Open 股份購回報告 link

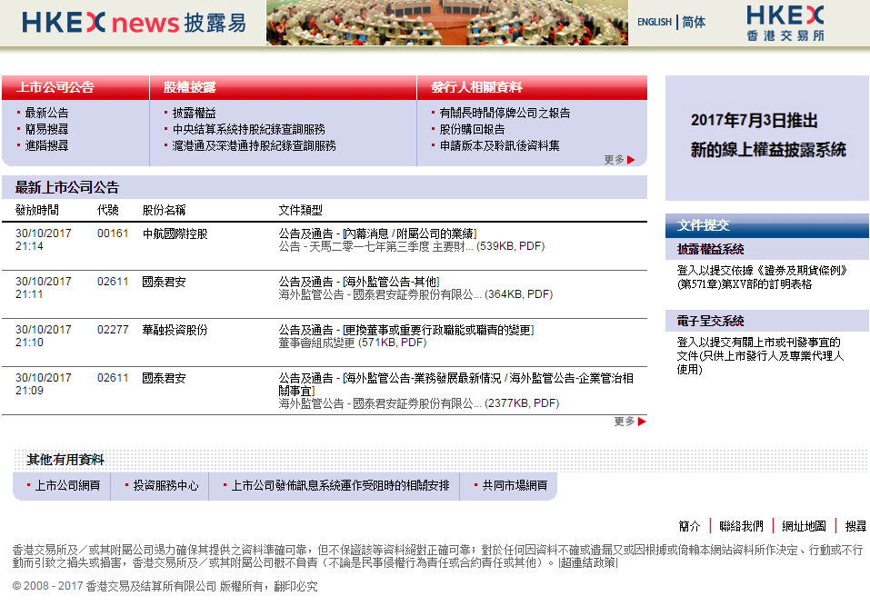coord(472,129)
